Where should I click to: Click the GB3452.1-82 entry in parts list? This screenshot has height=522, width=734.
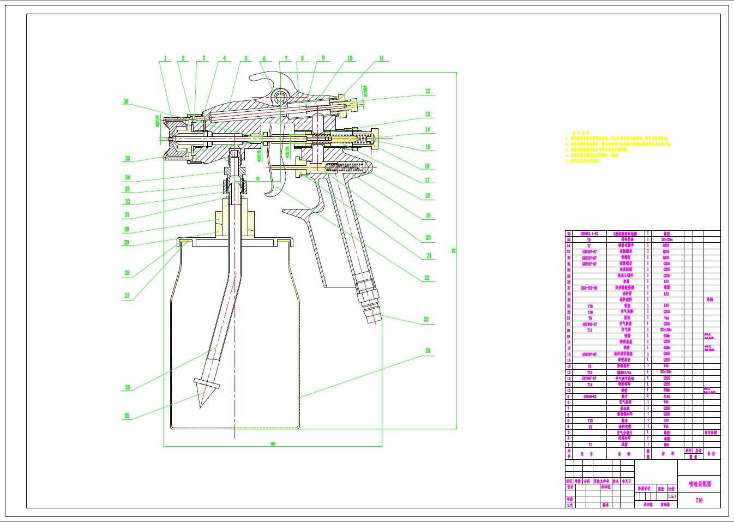point(589,233)
